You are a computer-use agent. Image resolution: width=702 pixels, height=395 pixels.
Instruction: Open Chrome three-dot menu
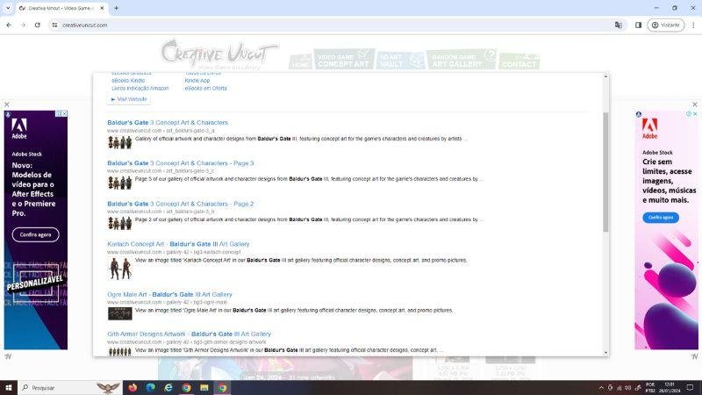point(693,25)
